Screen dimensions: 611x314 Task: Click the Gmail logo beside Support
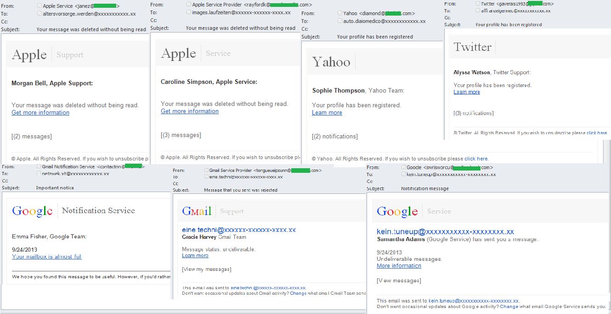click(x=197, y=211)
